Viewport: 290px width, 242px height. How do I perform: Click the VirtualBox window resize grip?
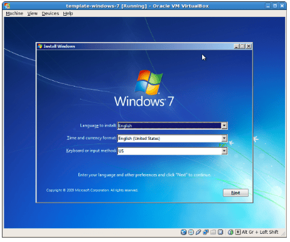click(283, 233)
